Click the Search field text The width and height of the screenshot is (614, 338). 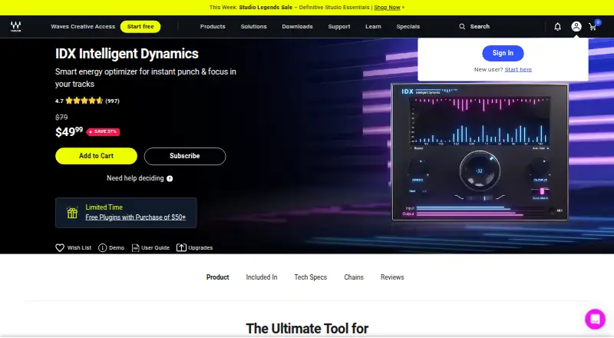pos(480,27)
